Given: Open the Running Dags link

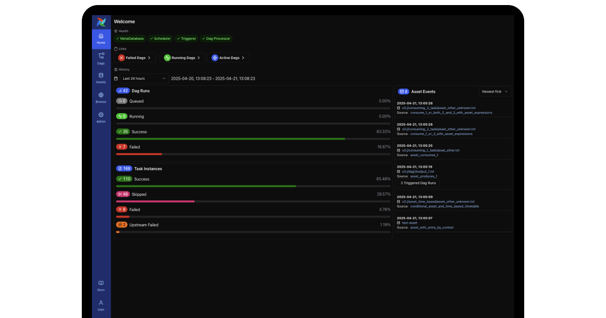Looking at the screenshot, I should pyautogui.click(x=182, y=58).
